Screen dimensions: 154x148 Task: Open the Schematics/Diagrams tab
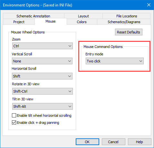tap(124, 22)
